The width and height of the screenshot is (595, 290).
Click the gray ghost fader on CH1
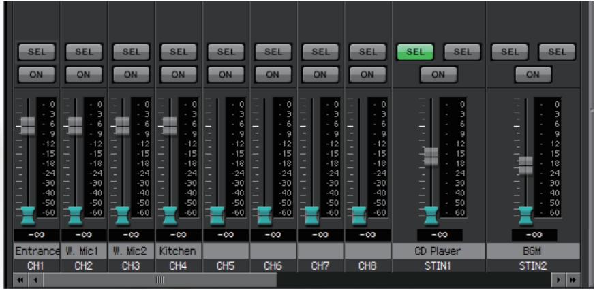pos(28,126)
